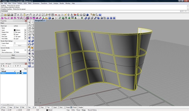
Task: Open the Print Width dropdown arrow
Action: [x=25, y=39]
